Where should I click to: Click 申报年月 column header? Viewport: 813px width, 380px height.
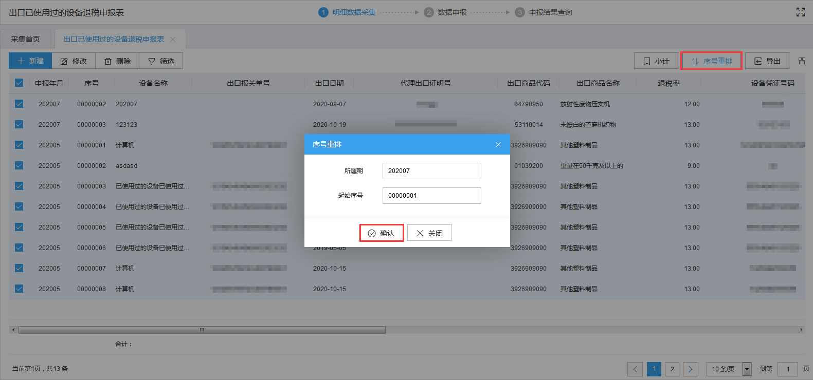click(49, 83)
